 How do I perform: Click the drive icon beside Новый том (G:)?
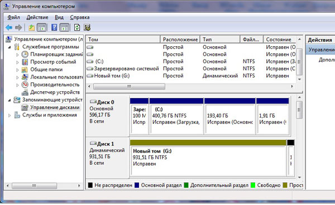90,76
